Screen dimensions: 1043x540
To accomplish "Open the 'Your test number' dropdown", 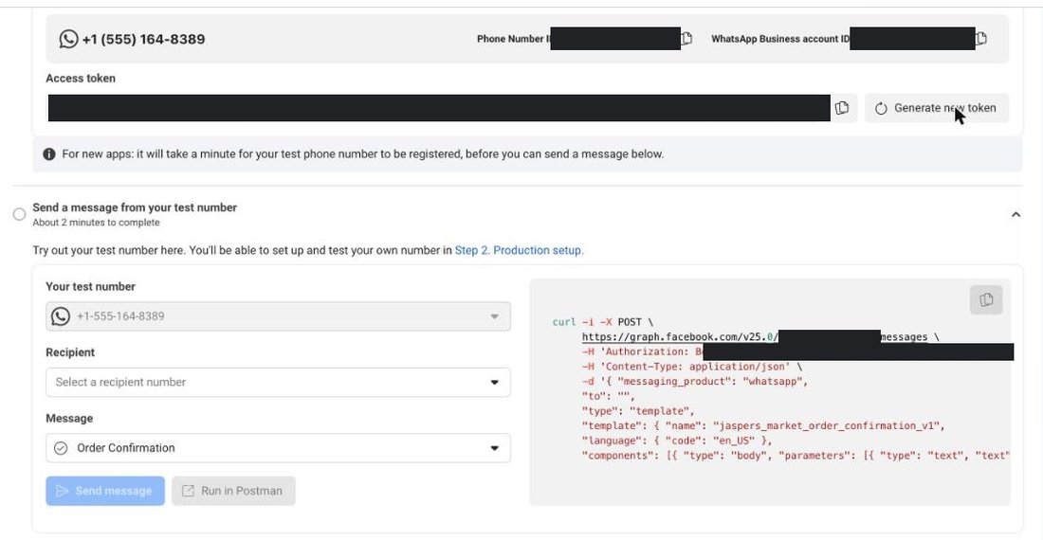I will click(278, 316).
